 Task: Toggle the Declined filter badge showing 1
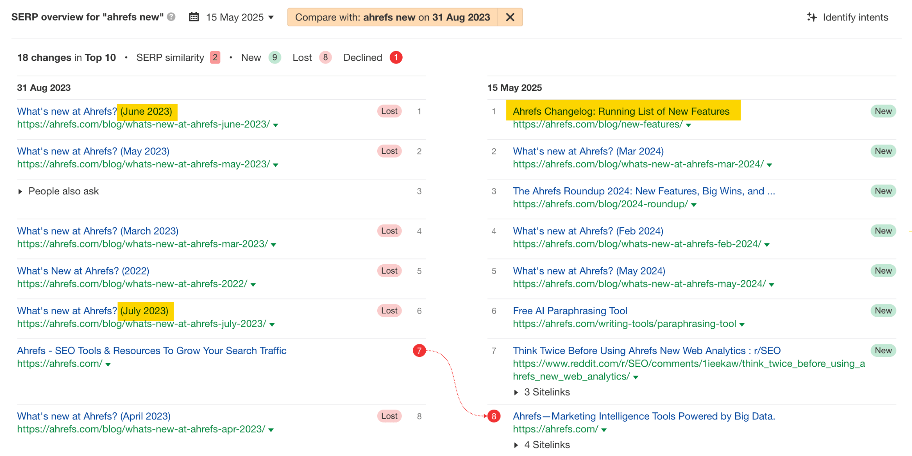pos(396,57)
